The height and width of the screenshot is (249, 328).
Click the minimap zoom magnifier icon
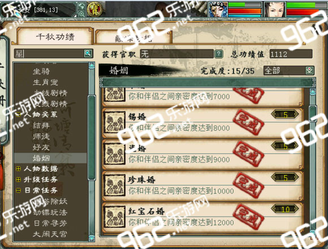point(81,14)
